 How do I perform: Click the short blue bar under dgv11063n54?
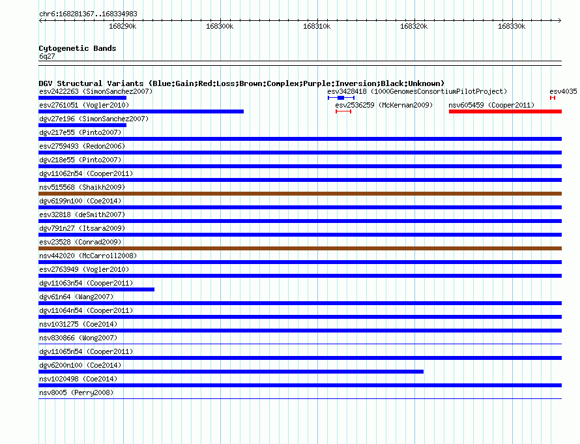coord(96,289)
